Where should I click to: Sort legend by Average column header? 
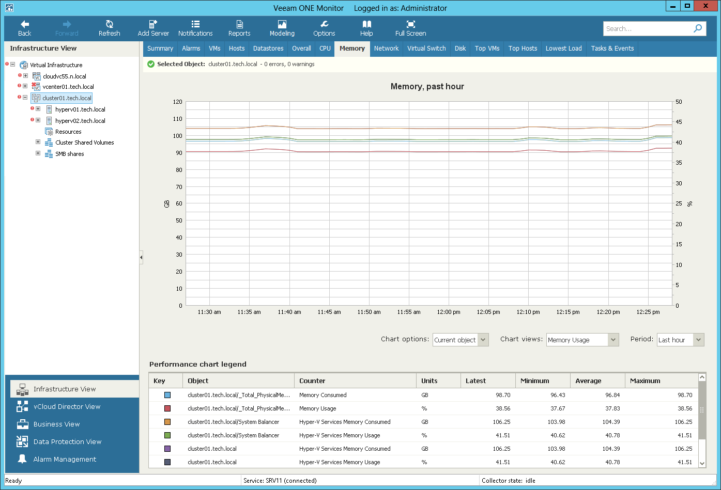(x=597, y=381)
